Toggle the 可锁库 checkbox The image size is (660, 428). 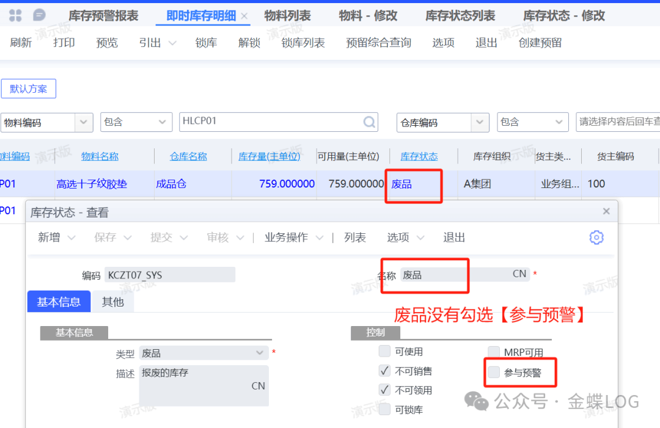(x=384, y=410)
